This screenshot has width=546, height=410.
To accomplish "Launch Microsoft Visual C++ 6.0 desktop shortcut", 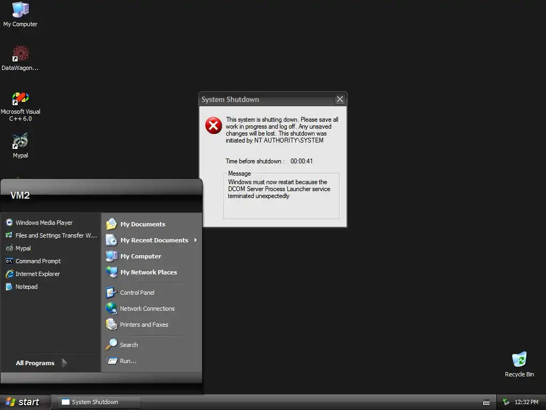I will tap(20, 106).
